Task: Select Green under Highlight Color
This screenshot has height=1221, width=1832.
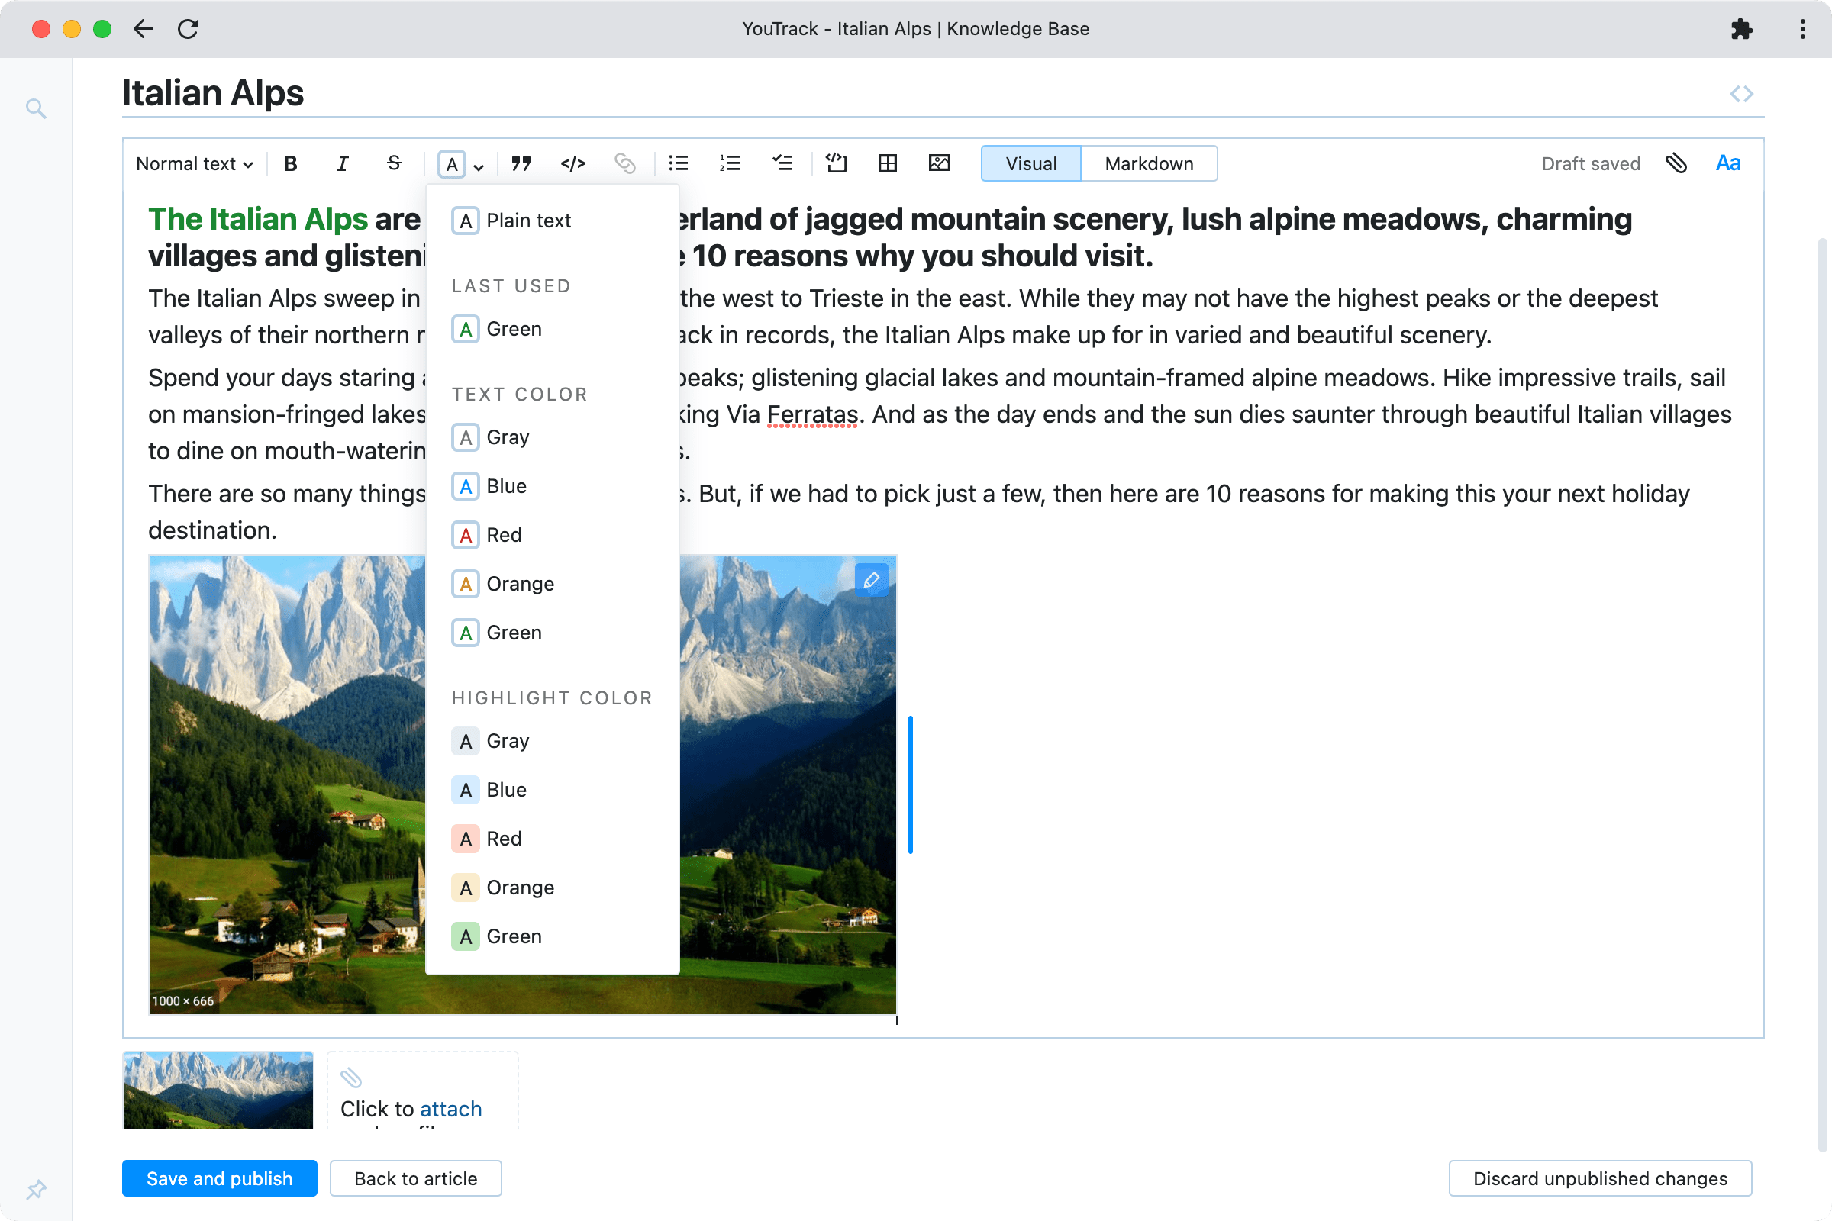Action: 513,936
